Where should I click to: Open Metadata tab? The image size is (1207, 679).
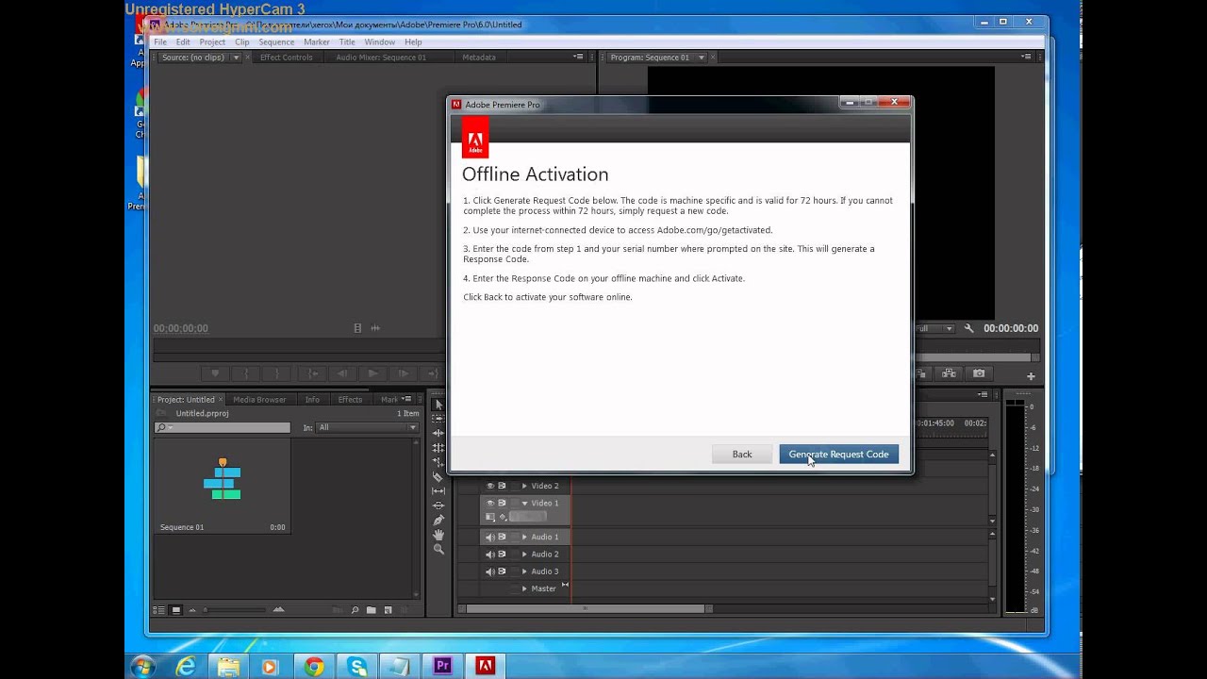coord(479,58)
